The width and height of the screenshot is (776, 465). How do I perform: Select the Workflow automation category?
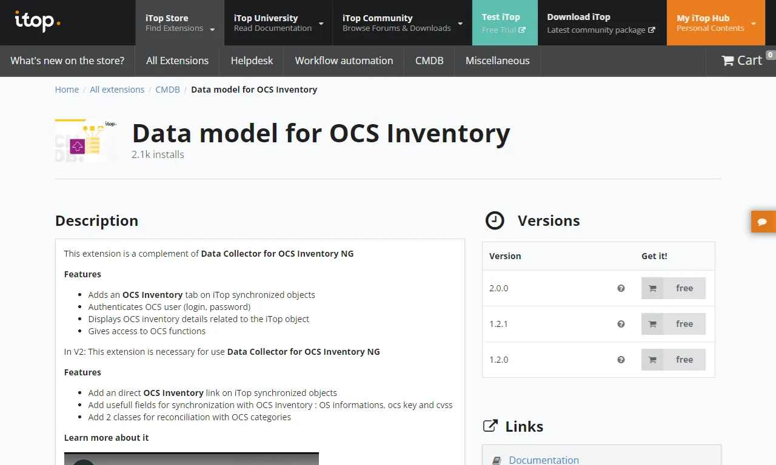(x=344, y=61)
